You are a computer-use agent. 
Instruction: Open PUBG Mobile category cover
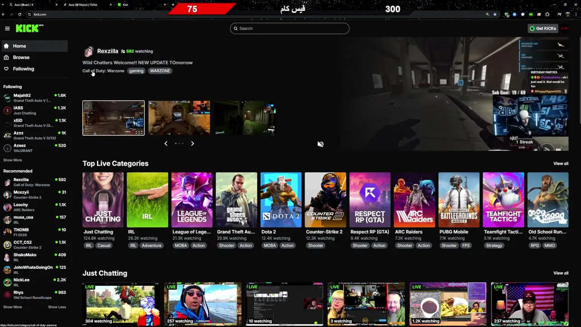click(x=459, y=200)
